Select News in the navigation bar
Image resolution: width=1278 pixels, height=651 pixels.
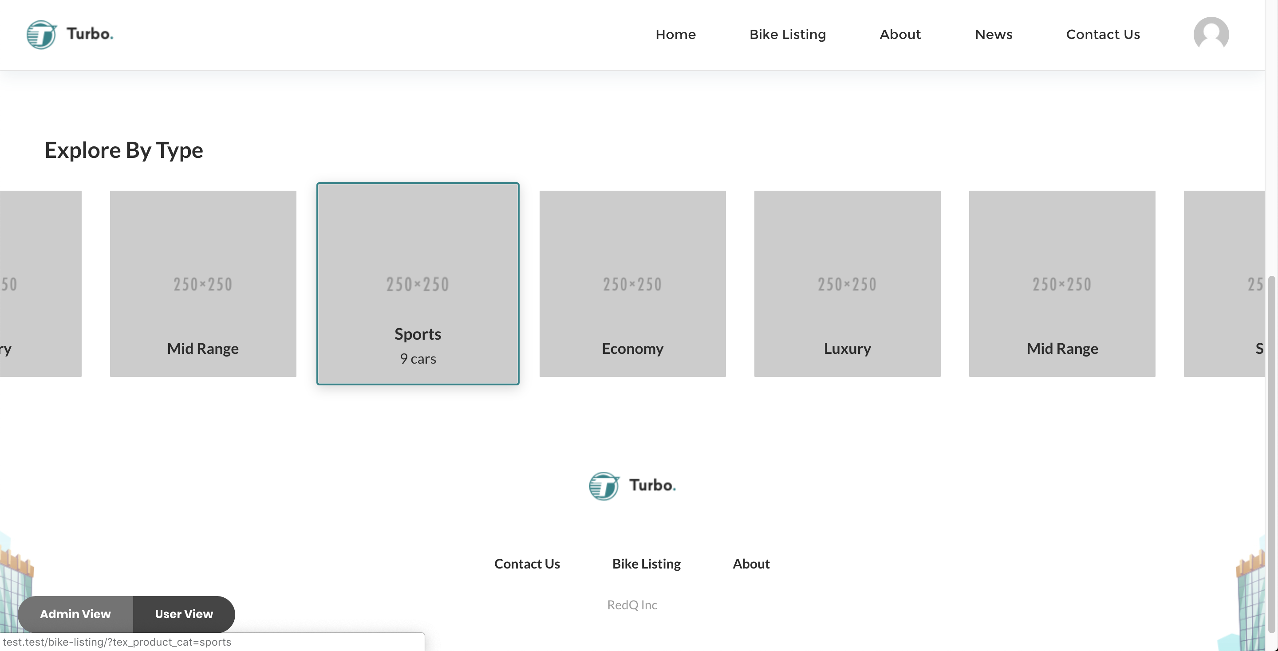point(993,34)
